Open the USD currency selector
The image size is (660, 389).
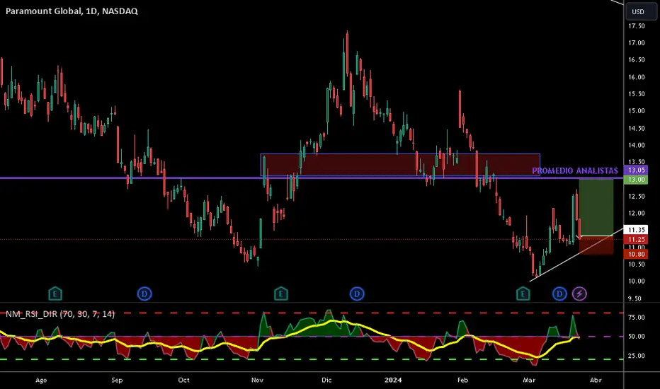click(641, 11)
